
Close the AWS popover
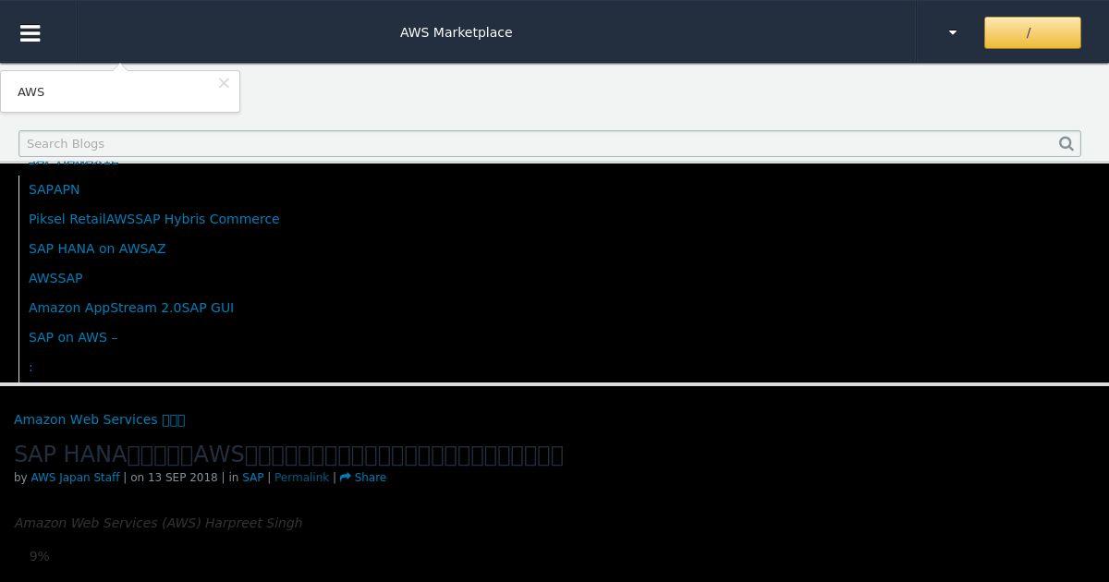click(224, 83)
